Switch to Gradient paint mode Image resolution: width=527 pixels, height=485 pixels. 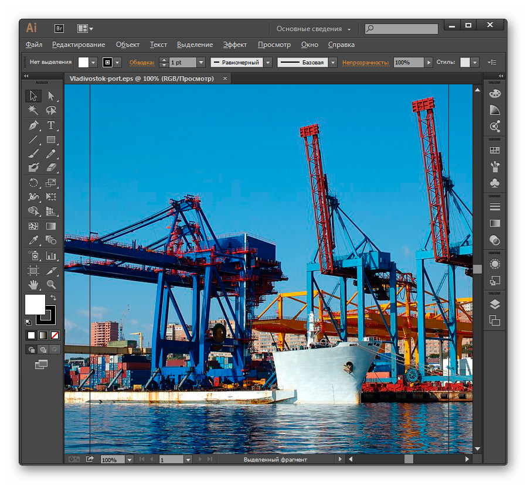[43, 336]
